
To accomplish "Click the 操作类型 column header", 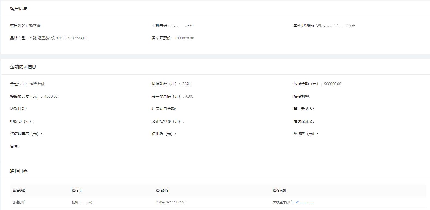I will point(19,190).
